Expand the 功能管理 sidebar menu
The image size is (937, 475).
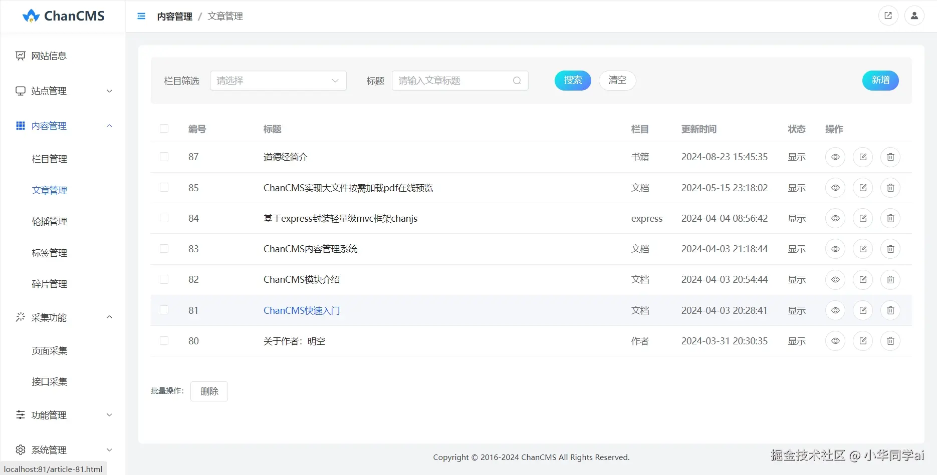63,415
